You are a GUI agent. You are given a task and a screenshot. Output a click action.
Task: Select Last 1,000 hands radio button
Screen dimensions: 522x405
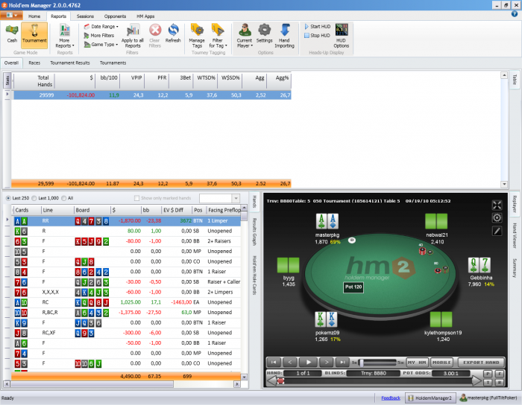point(34,198)
